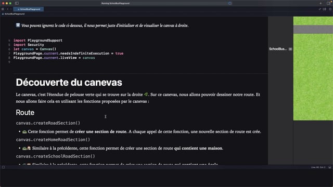The image size is (333, 187).
Task: Click line number 4 in the gutter
Action: click(x=9, y=41)
